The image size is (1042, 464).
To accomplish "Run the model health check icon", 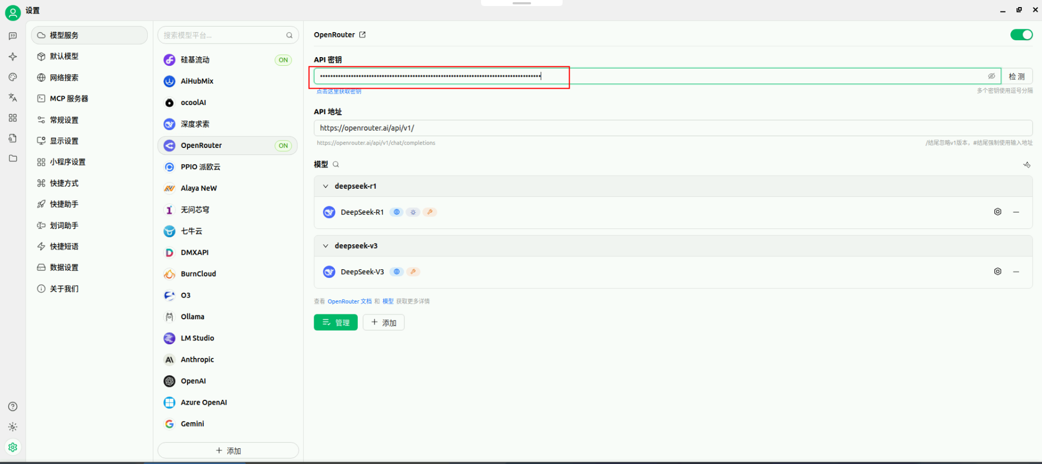I will pos(1027,164).
